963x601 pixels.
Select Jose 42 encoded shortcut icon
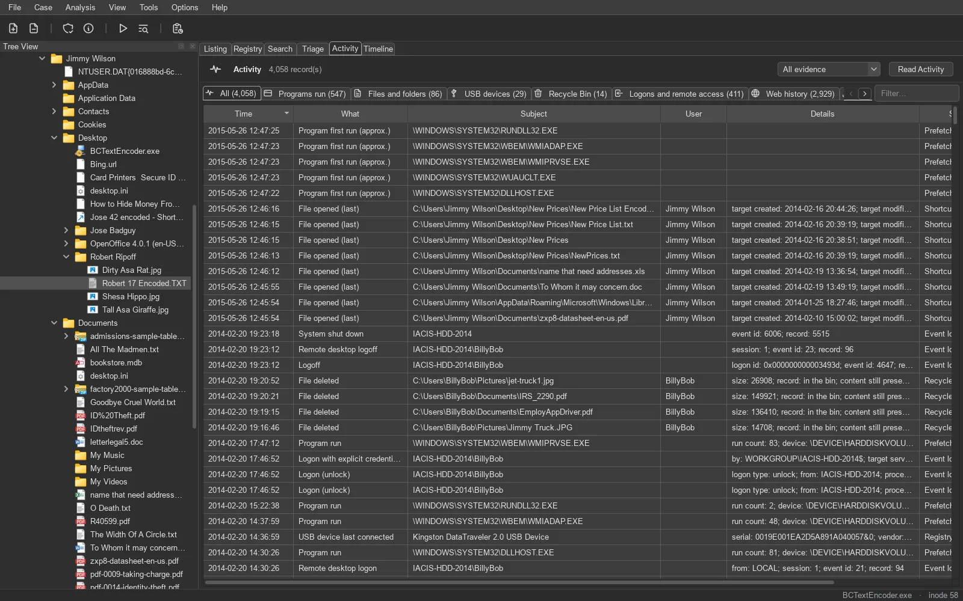81,217
